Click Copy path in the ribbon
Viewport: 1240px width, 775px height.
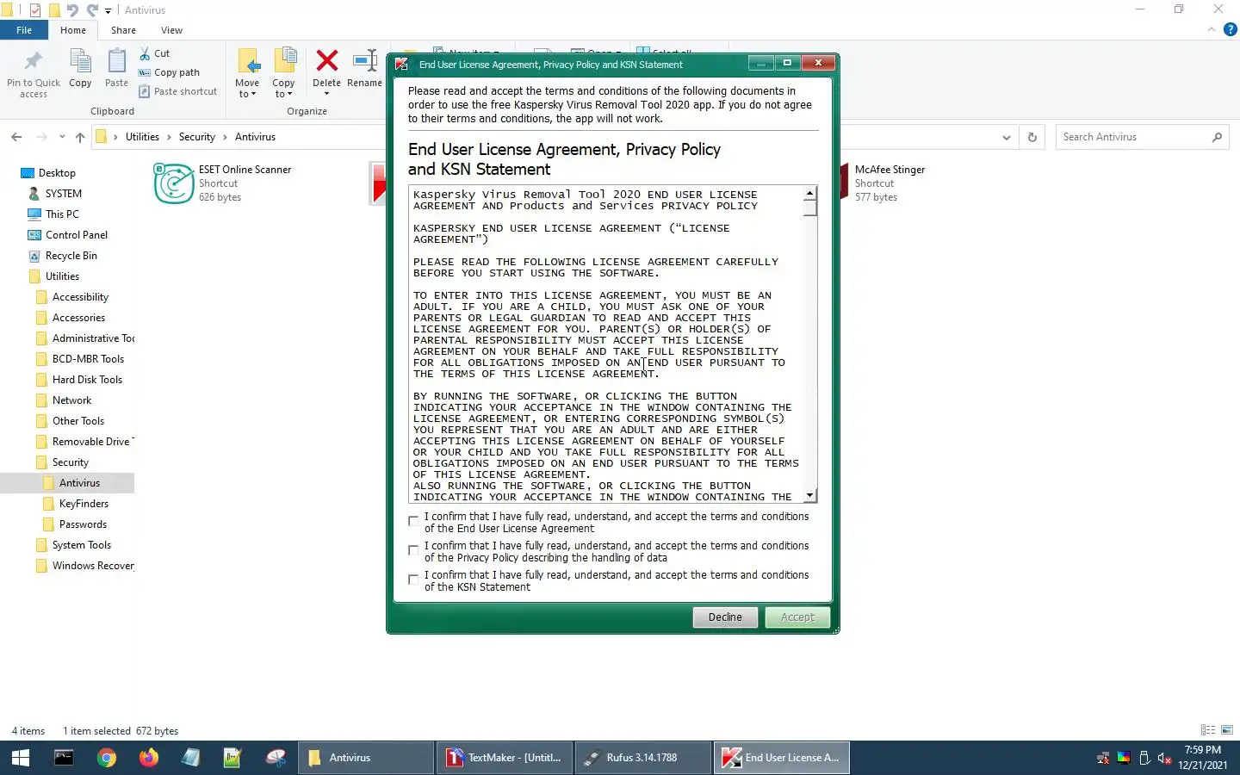(x=170, y=72)
